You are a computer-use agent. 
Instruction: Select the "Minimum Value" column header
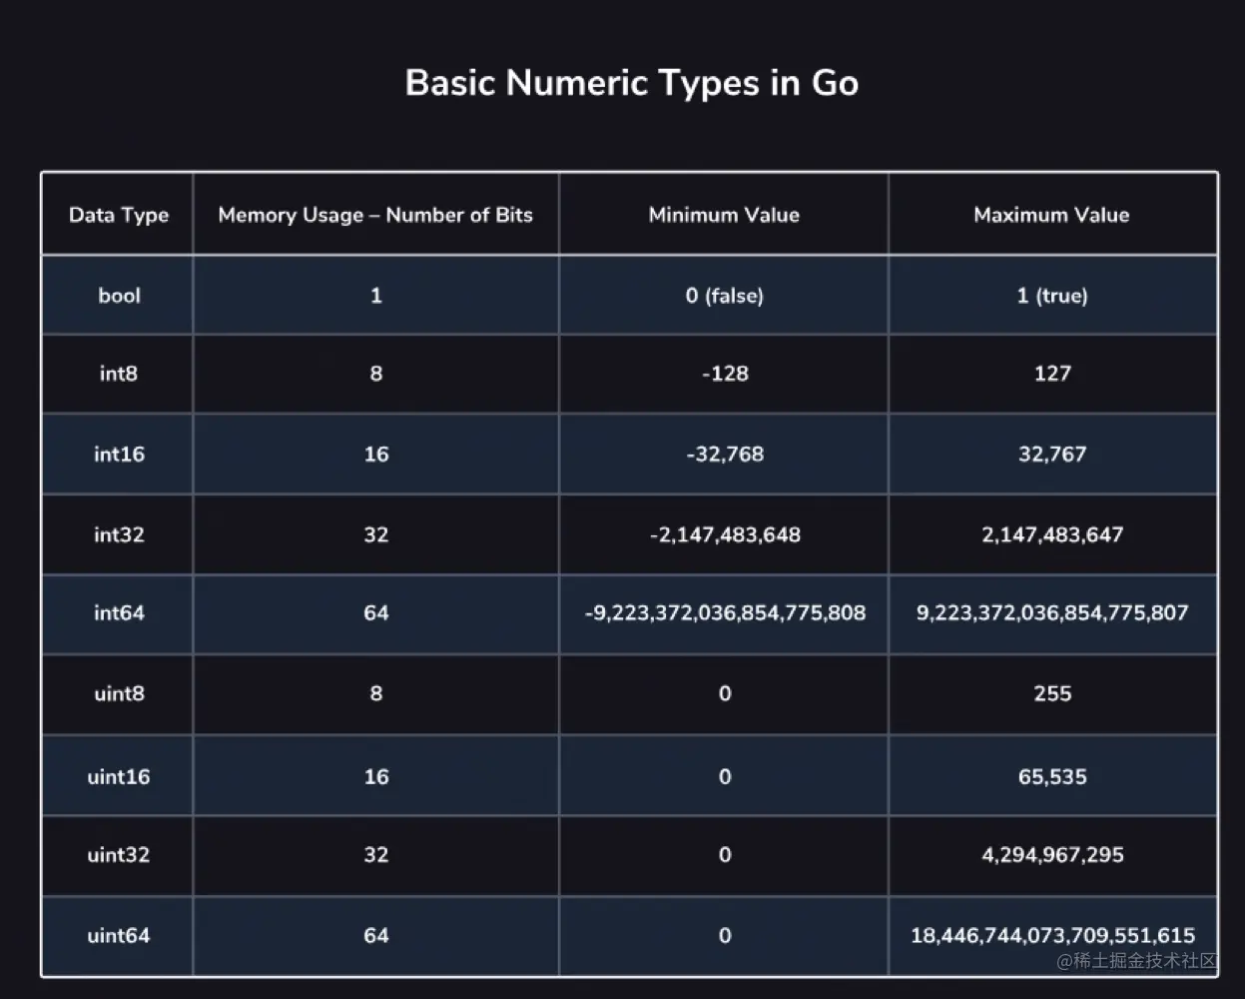click(724, 215)
